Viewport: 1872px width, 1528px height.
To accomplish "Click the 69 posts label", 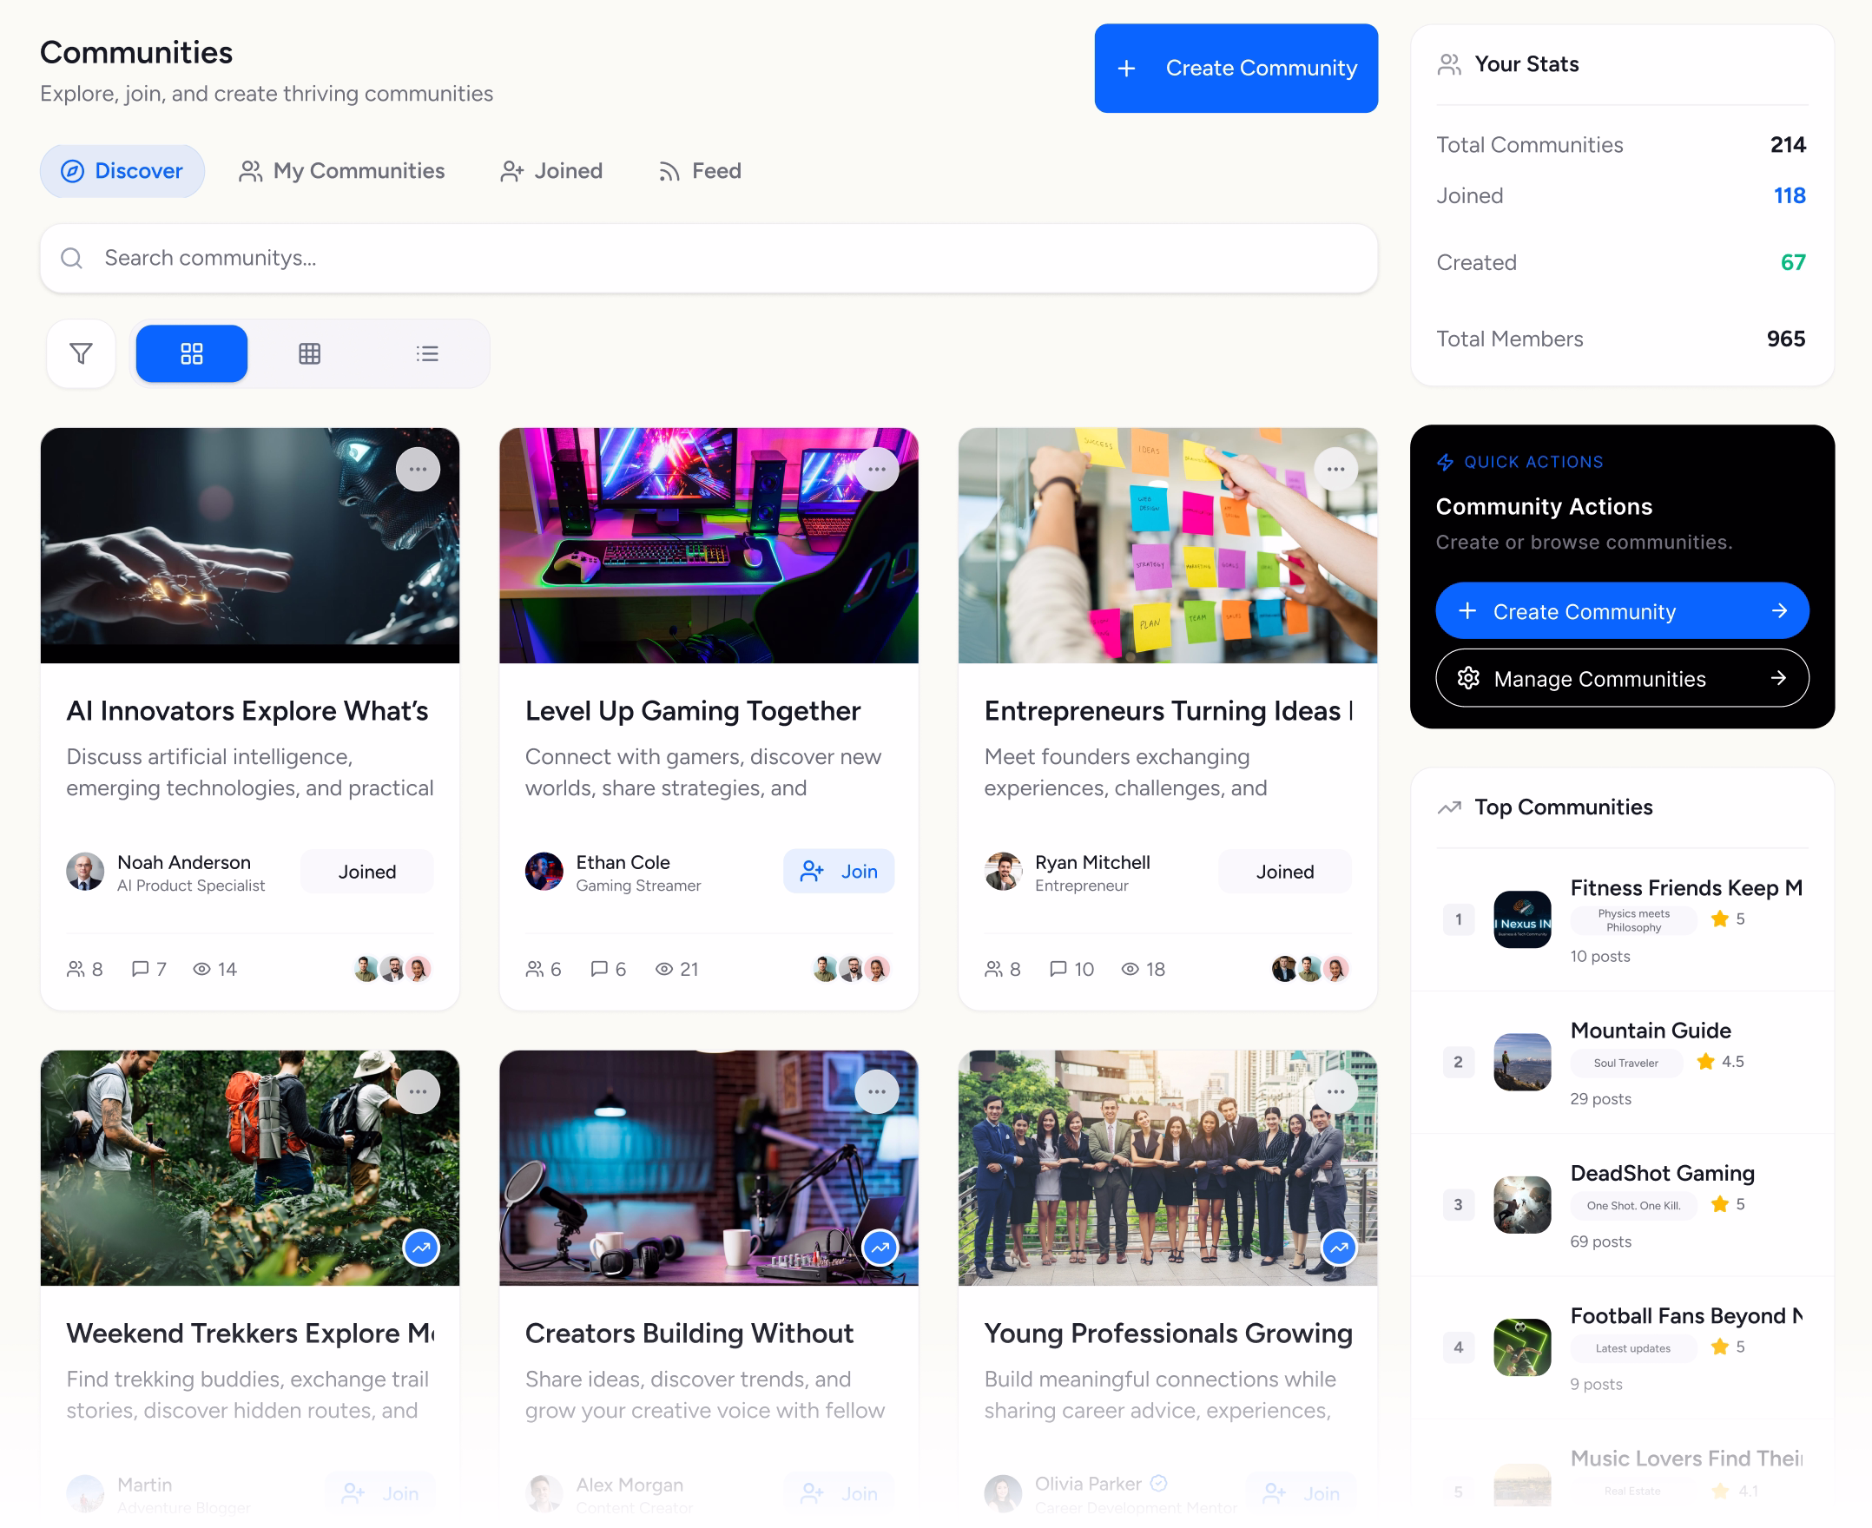I will point(1601,1241).
